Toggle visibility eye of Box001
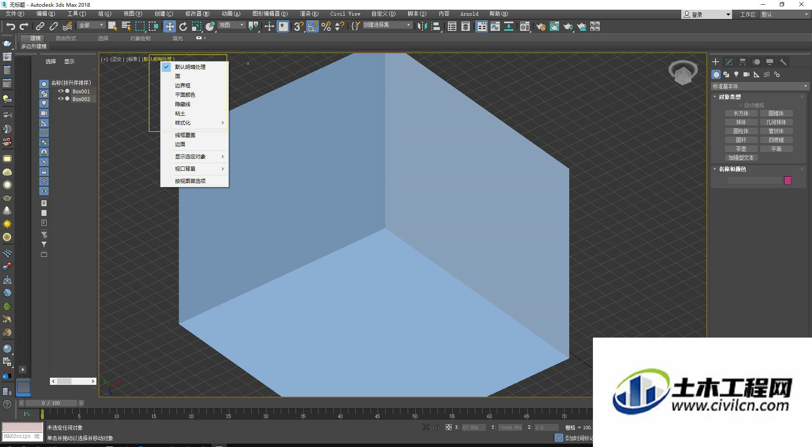The height and width of the screenshot is (447, 812). [x=60, y=91]
